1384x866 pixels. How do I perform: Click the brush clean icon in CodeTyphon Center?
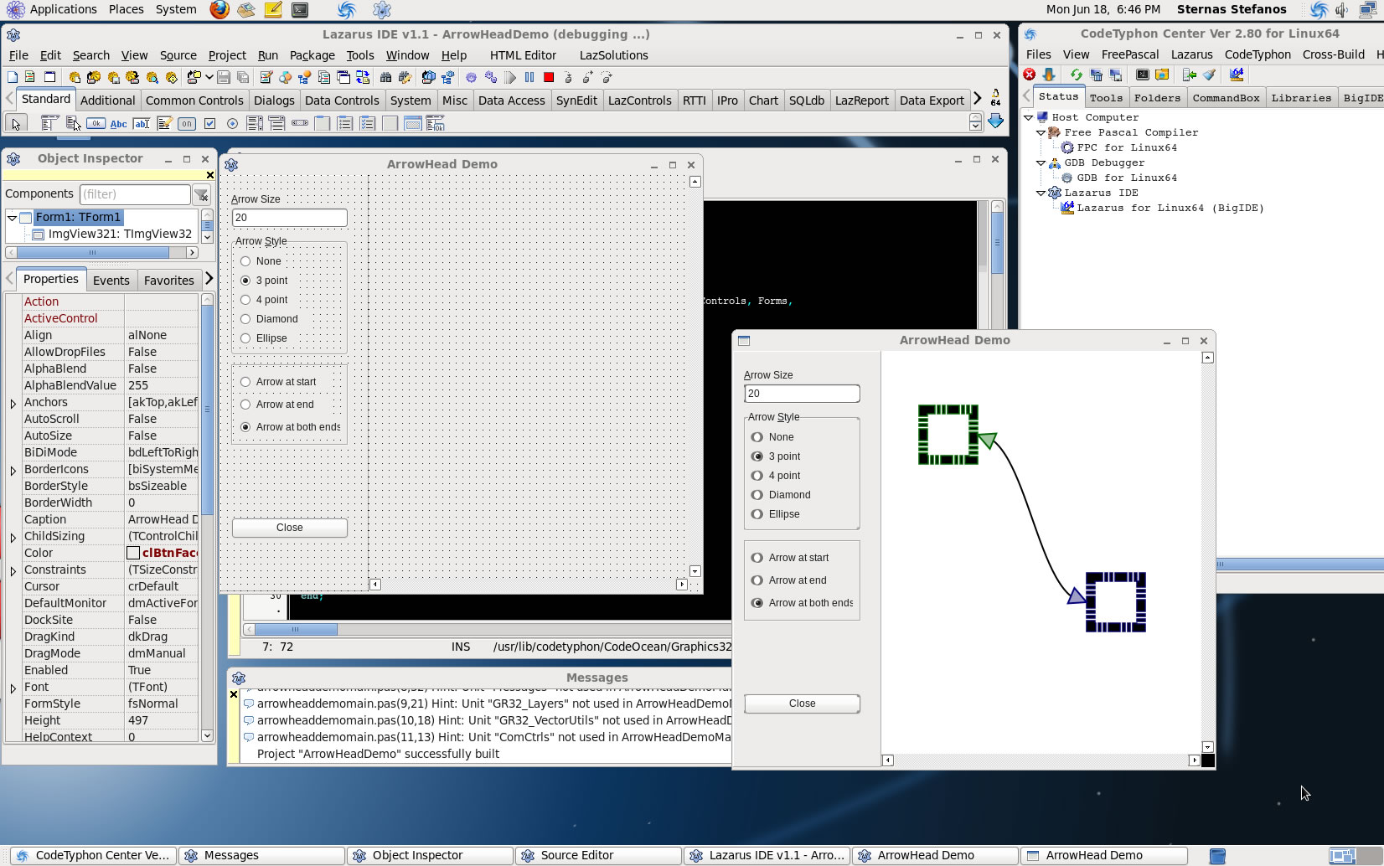pyautogui.click(x=1209, y=75)
